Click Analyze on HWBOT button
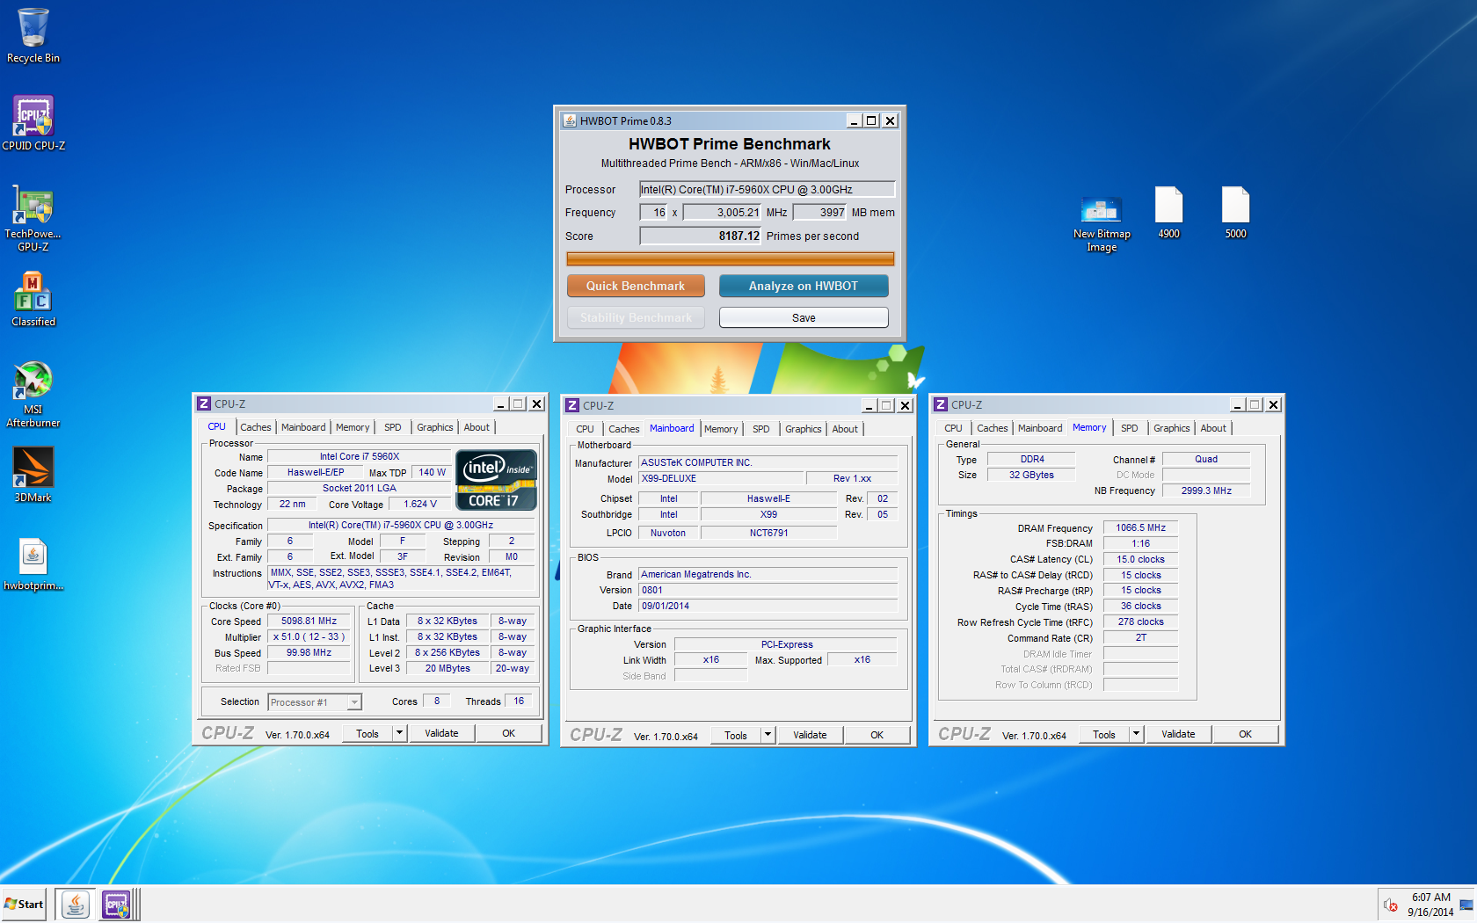 804,286
